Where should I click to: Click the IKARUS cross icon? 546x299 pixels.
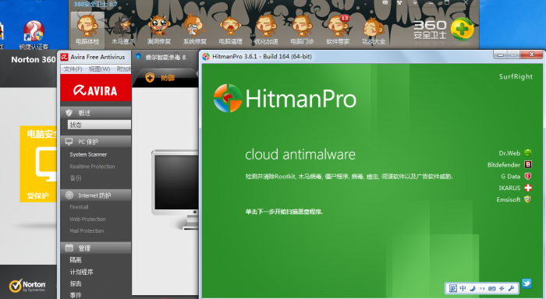[528, 188]
